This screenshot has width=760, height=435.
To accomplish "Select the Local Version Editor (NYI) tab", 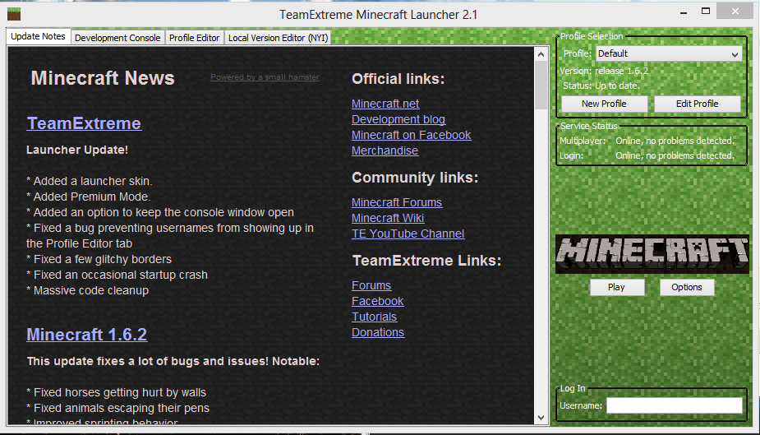I will 279,38.
